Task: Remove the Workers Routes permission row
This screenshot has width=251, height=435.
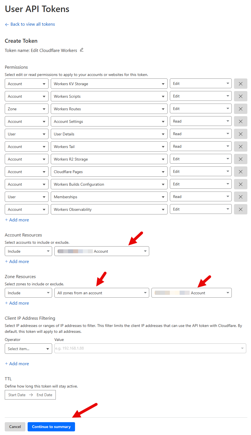Action: tap(241, 109)
